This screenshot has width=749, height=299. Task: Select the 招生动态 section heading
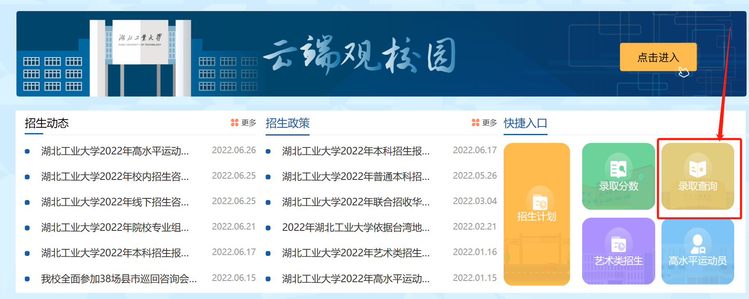click(x=46, y=123)
